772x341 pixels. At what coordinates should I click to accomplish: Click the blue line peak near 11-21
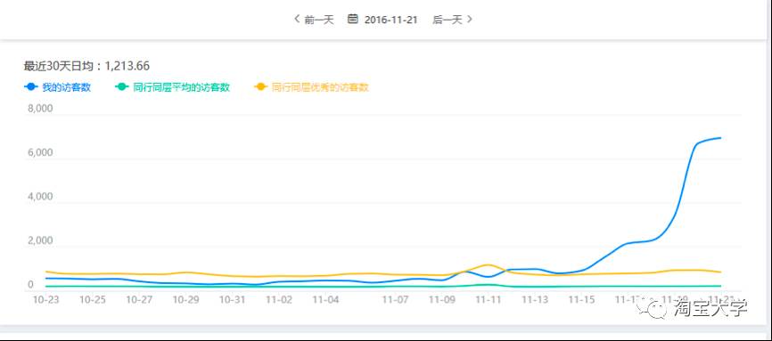[720, 138]
